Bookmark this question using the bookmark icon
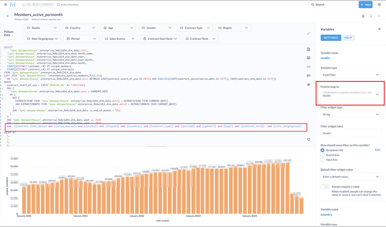386x227 pixels. tap(363, 16)
